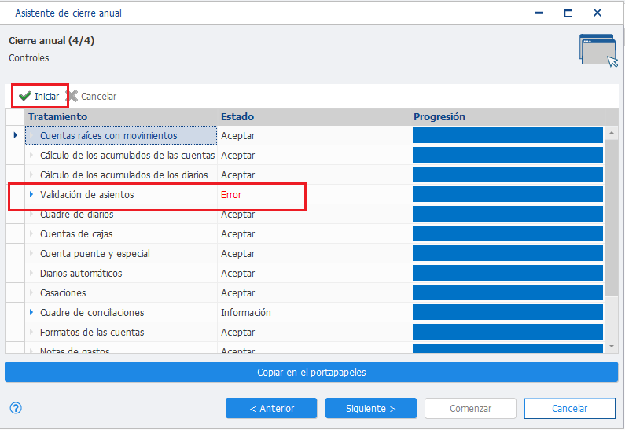Image resolution: width=625 pixels, height=430 pixels.
Task: Expand the Cuentas raíces con movimientos row
Action: coord(31,135)
